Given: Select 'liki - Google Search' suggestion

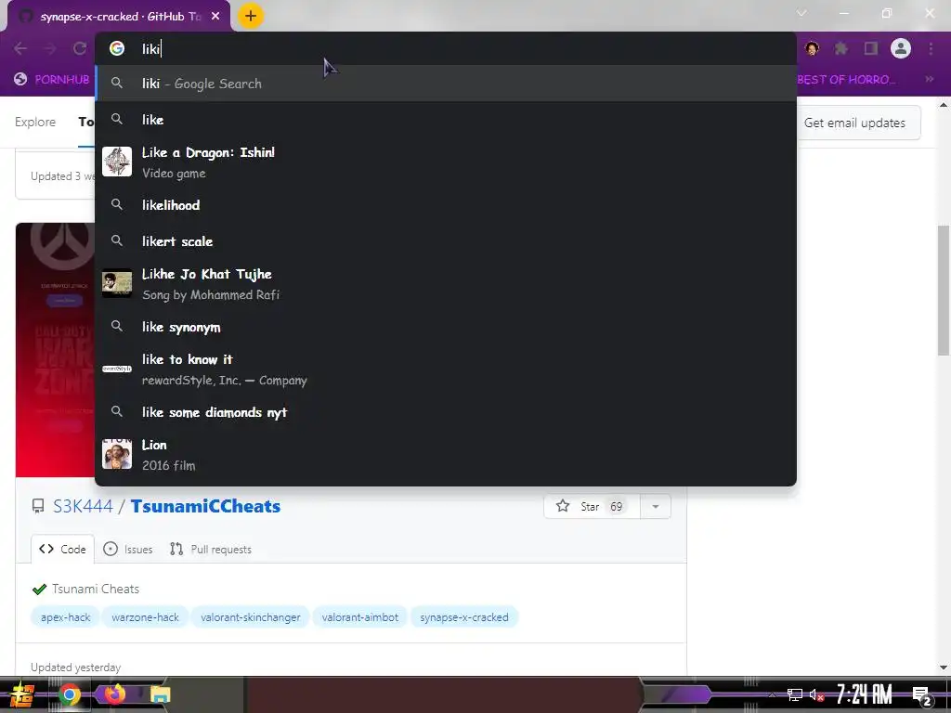Looking at the screenshot, I should click(445, 84).
